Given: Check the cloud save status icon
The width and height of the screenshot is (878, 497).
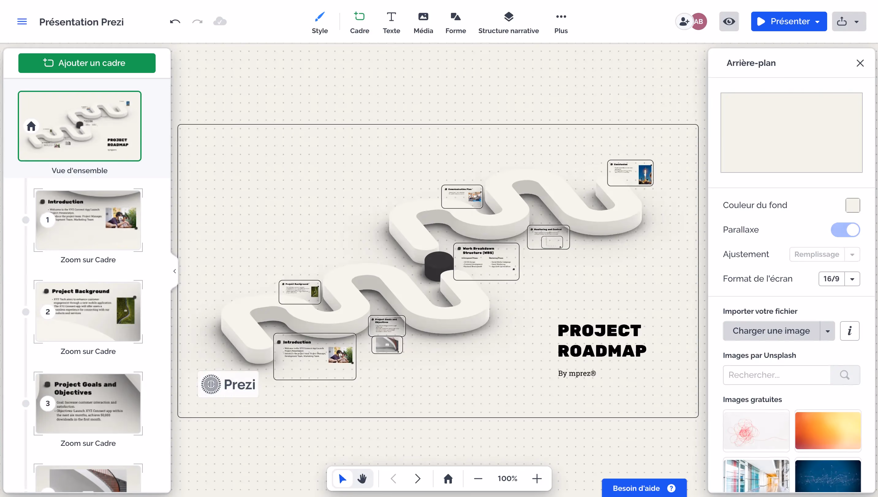Looking at the screenshot, I should click(220, 21).
